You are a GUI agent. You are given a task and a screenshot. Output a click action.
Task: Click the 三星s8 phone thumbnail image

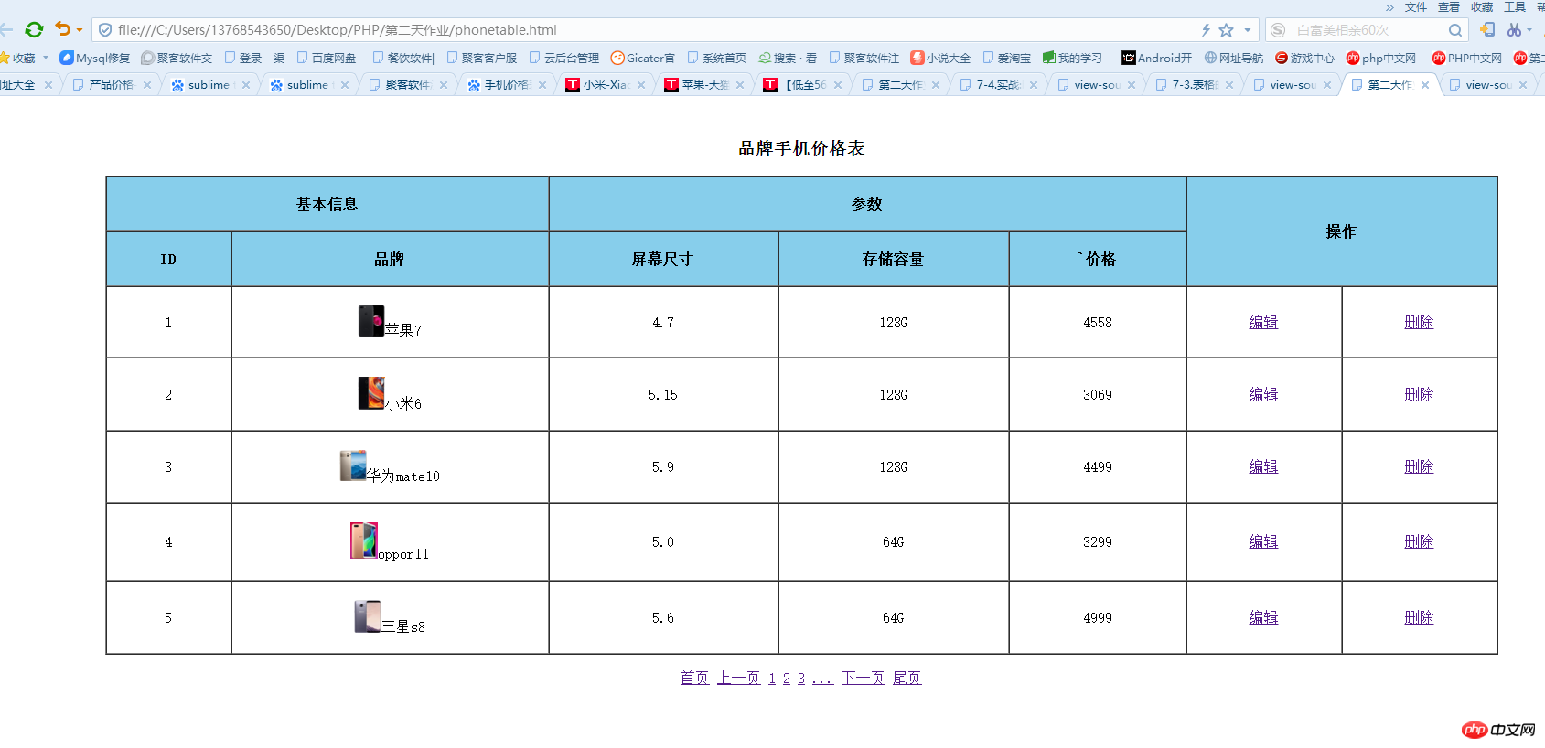pyautogui.click(x=368, y=616)
